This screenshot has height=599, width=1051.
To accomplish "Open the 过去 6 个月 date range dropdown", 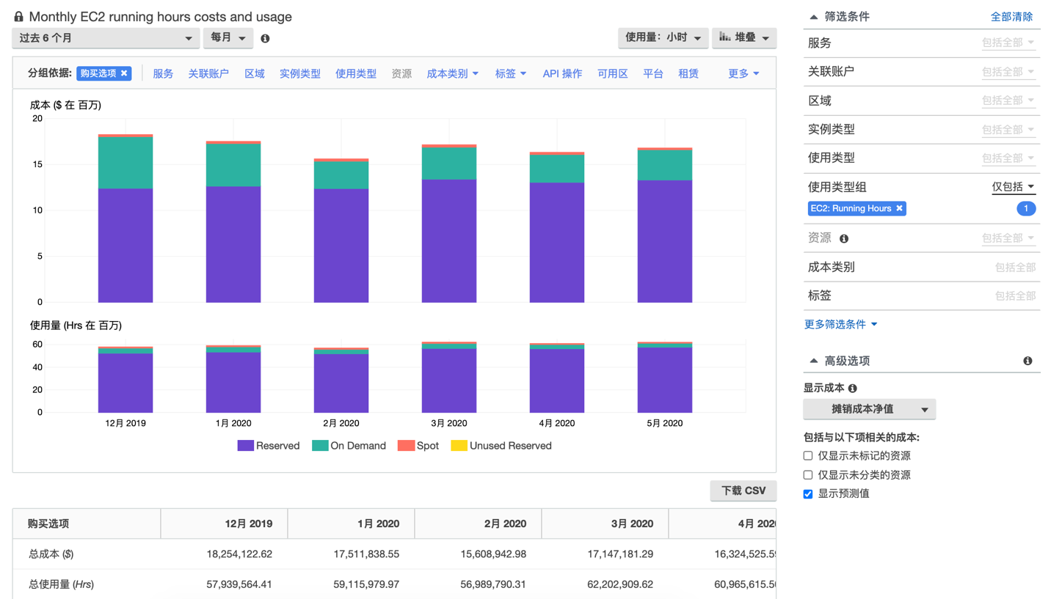I will (106, 38).
